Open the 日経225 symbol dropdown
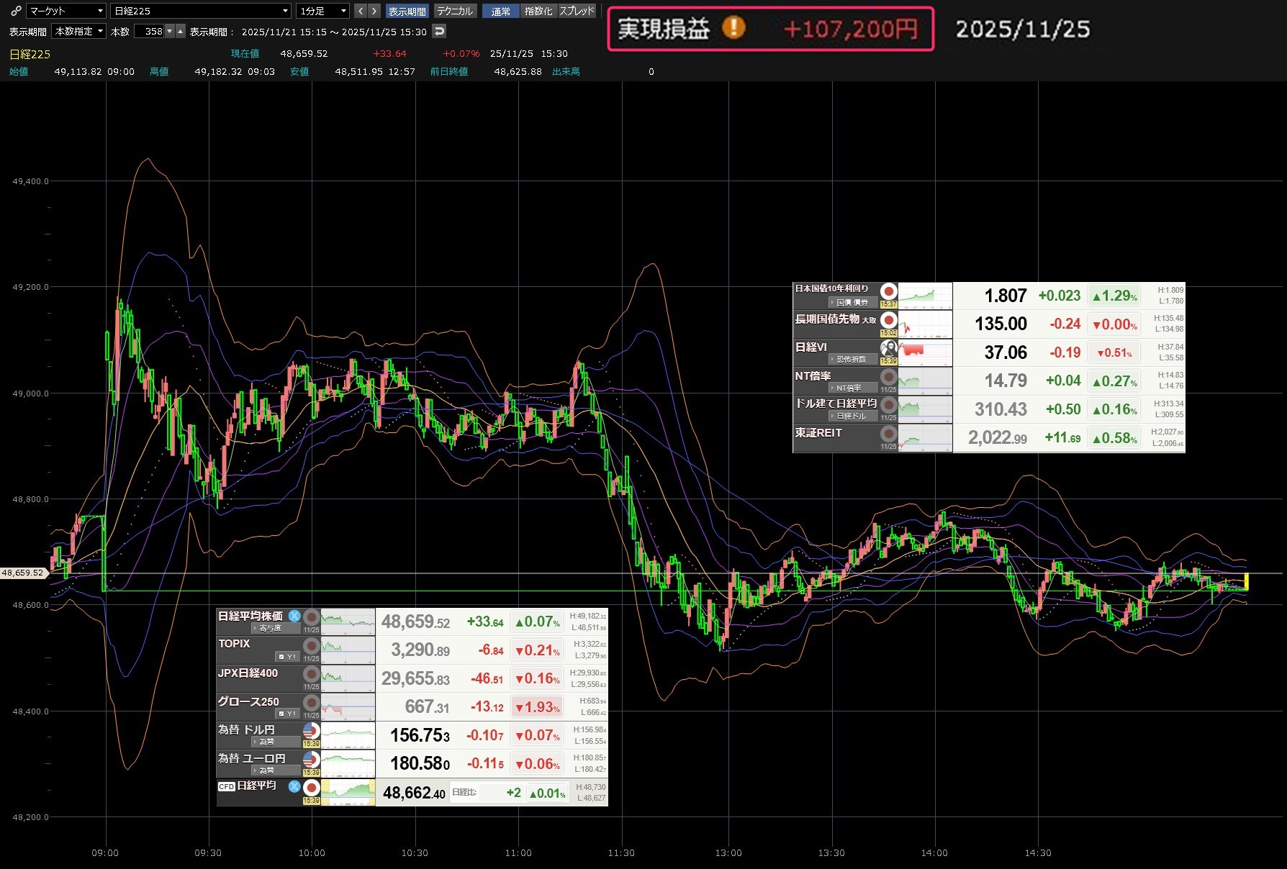 pyautogui.click(x=201, y=11)
